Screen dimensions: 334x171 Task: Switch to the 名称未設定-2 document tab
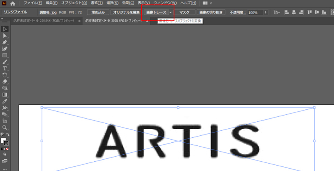[113, 21]
